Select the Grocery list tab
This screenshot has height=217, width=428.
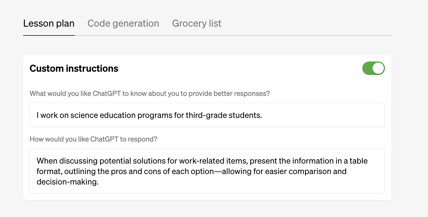coord(197,24)
